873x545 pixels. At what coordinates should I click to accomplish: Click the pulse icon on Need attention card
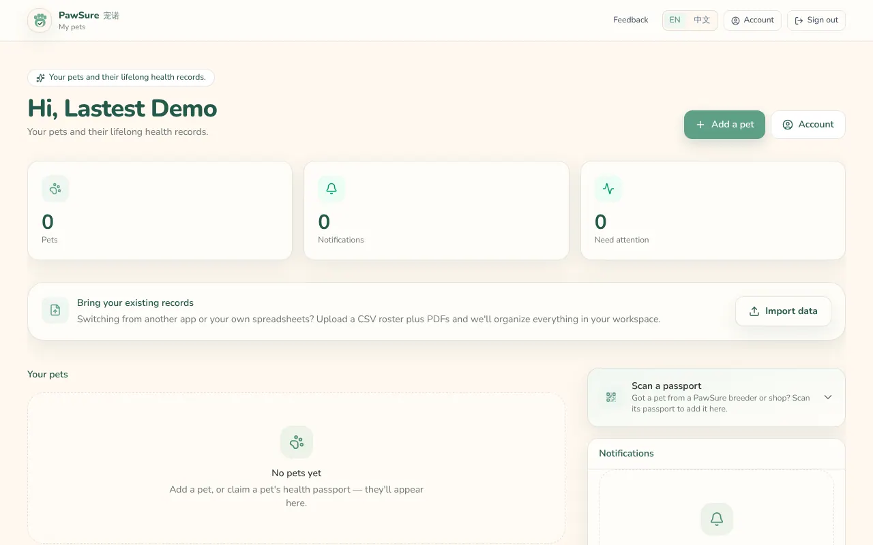pyautogui.click(x=608, y=189)
